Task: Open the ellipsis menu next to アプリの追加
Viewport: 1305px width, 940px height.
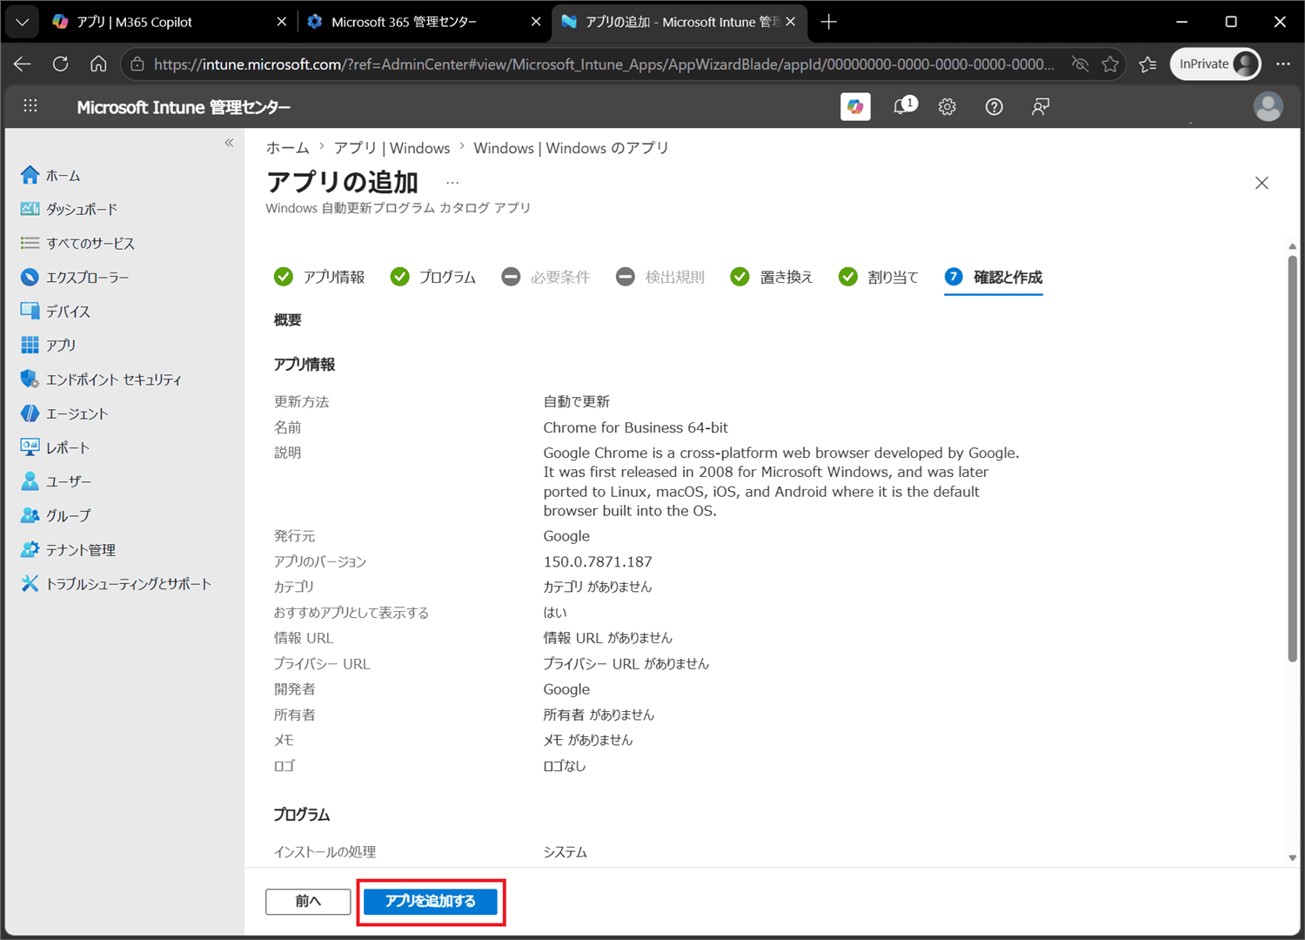Action: 452,183
